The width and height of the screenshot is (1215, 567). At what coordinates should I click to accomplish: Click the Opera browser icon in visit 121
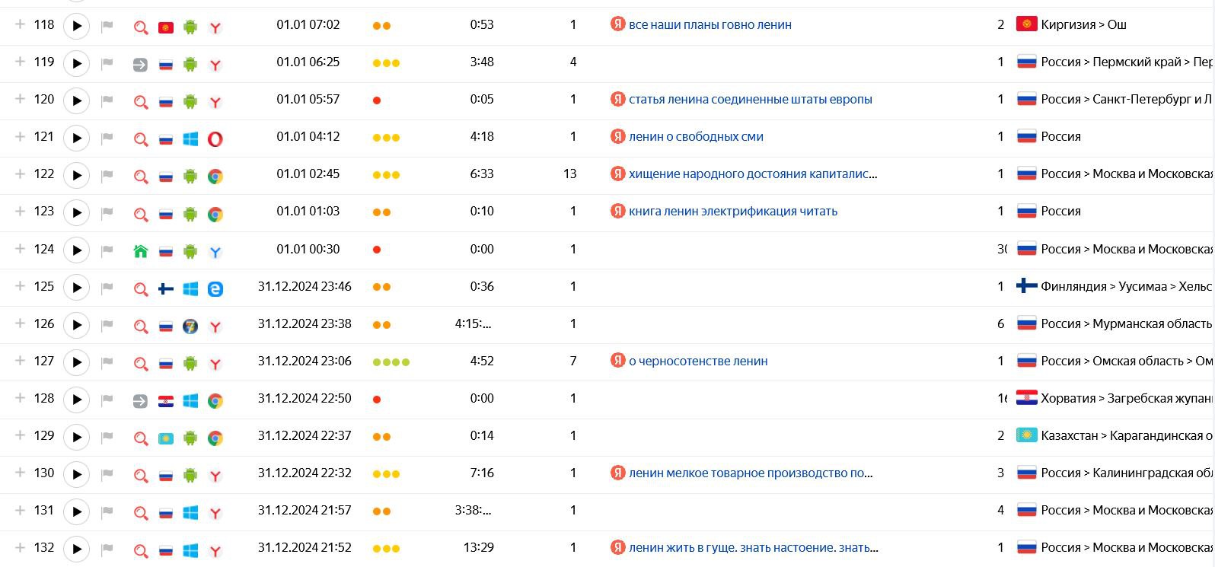pos(215,139)
